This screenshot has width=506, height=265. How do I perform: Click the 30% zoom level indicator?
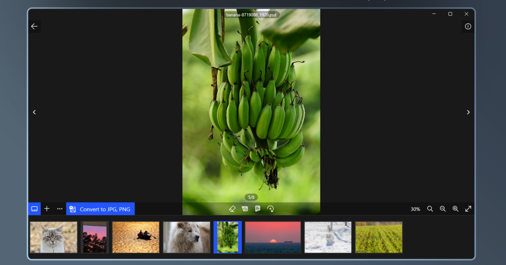tap(415, 209)
